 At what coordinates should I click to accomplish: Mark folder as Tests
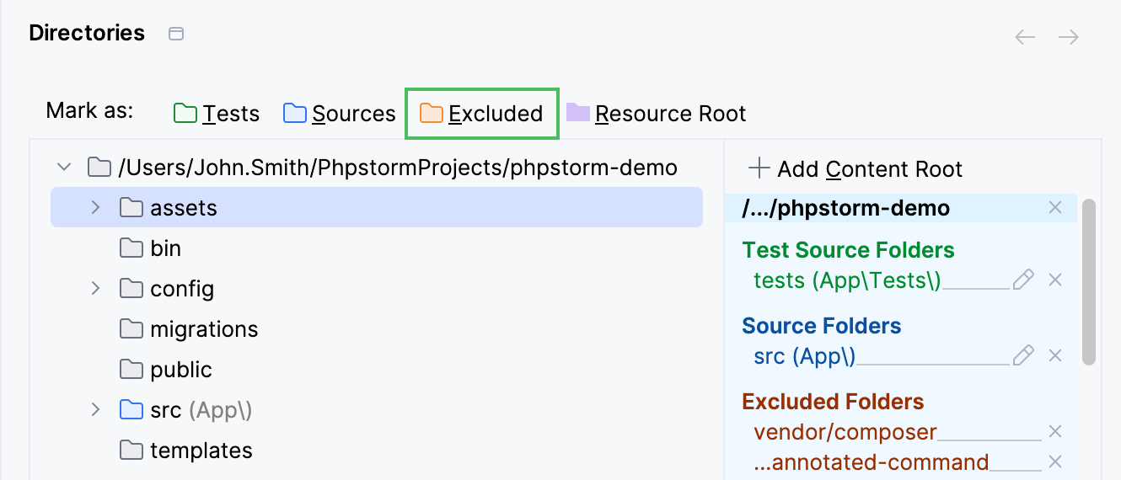click(x=217, y=114)
